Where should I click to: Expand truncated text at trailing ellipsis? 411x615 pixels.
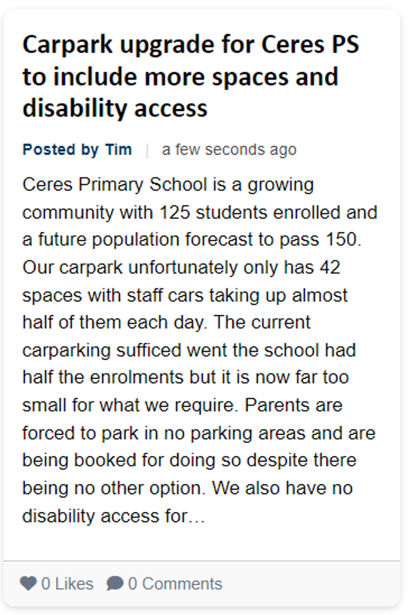tap(197, 517)
